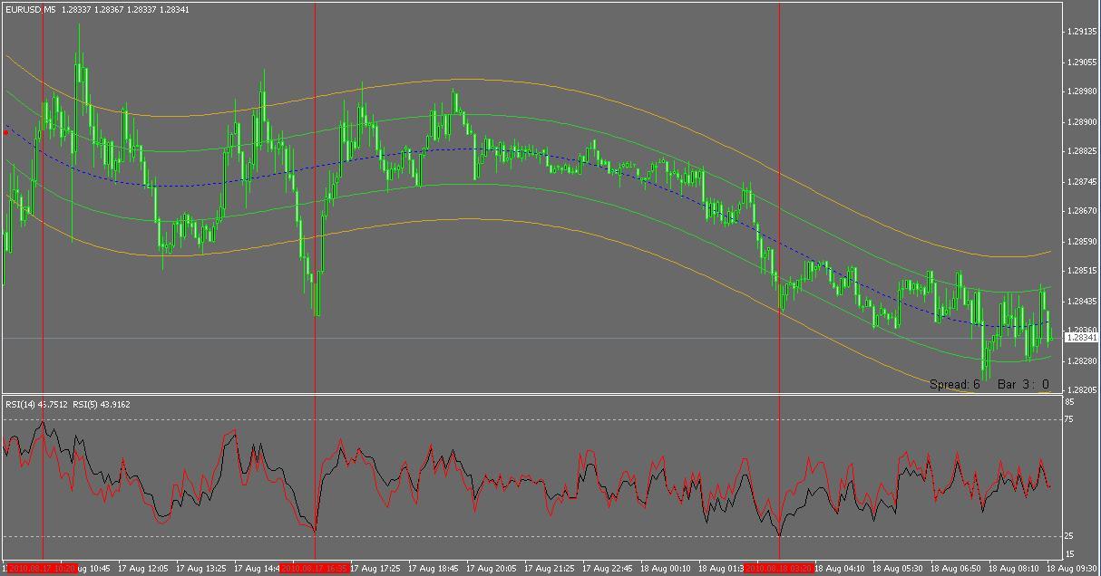Click the 1.28515 price axis label
1101x576 pixels.
click(1083, 271)
